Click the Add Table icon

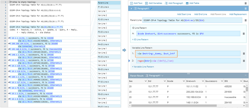(187, 3)
